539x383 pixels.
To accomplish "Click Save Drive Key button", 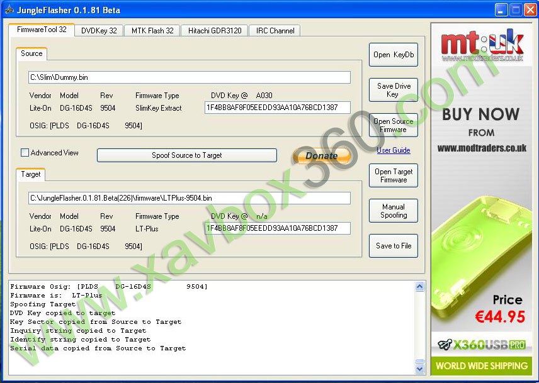I will [394, 90].
